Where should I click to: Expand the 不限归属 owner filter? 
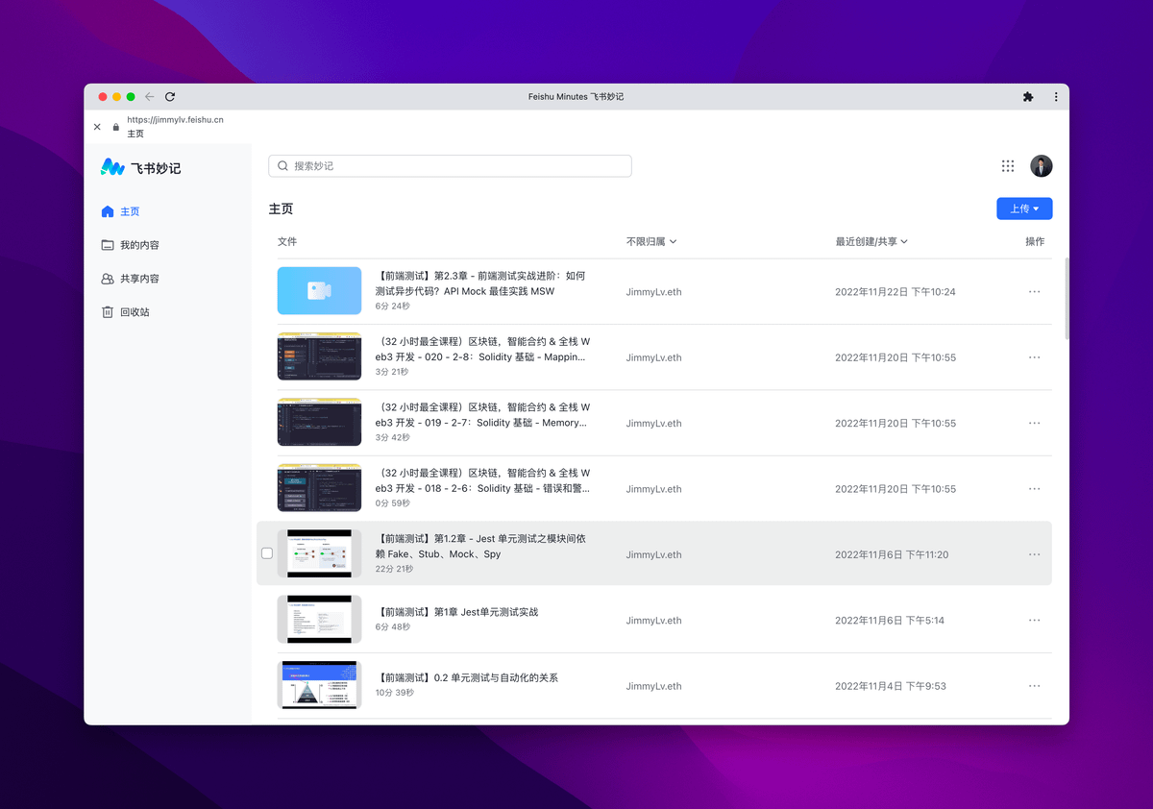pyautogui.click(x=651, y=242)
